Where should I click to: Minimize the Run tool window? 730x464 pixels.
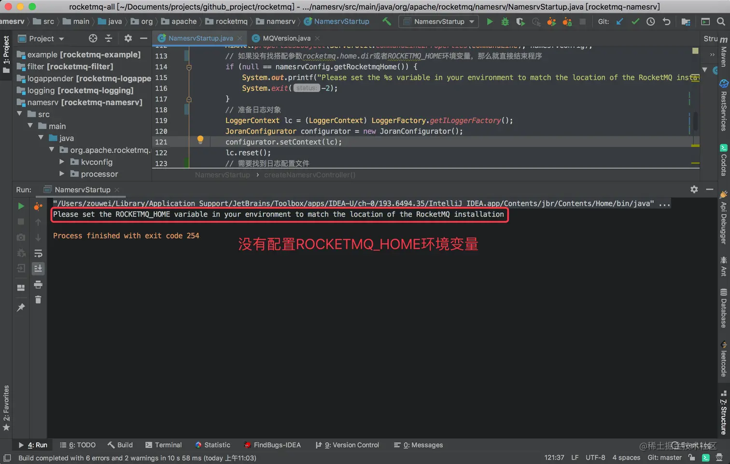tap(710, 189)
